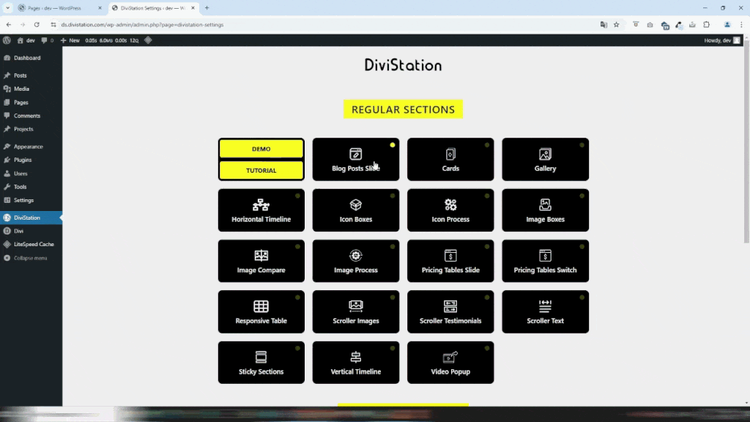The image size is (750, 422).
Task: Click the Video Popup icon
Action: (x=450, y=357)
